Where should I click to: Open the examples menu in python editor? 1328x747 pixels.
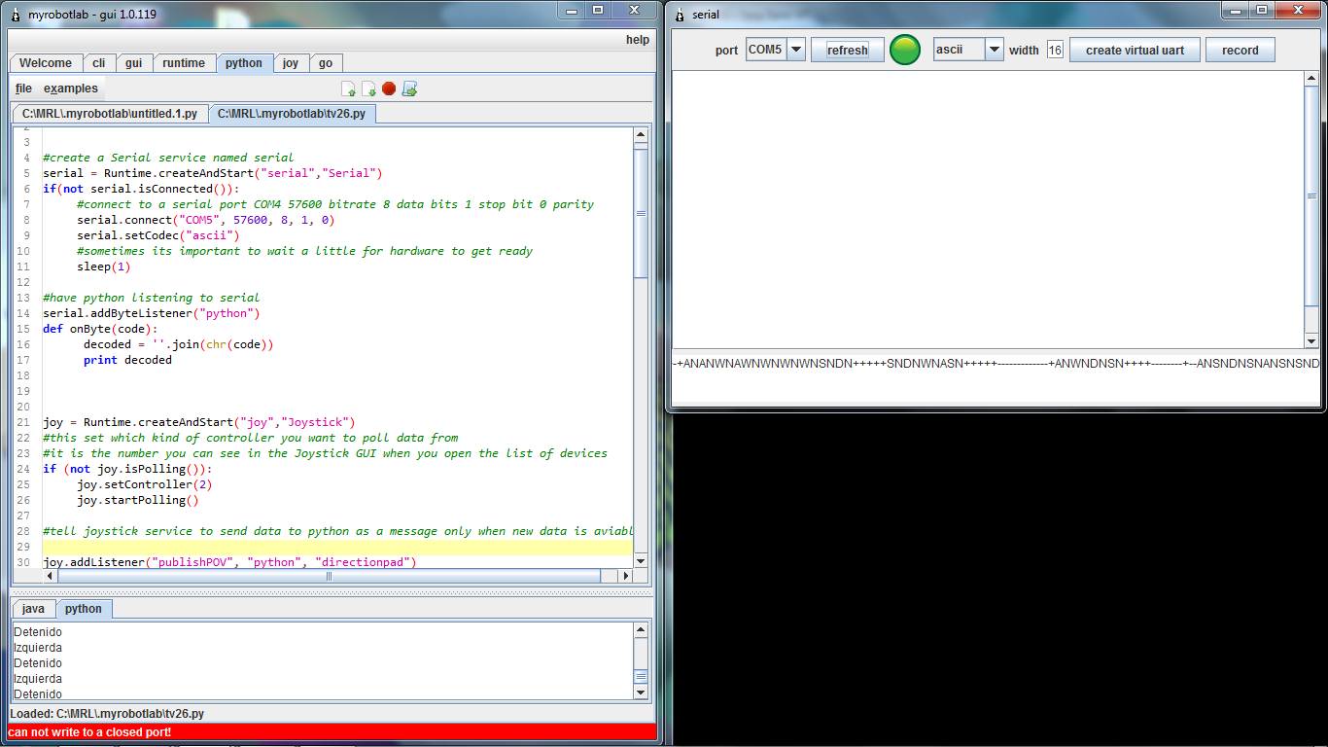pyautogui.click(x=71, y=89)
